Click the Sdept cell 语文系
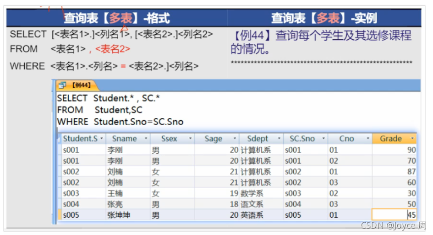 [261, 204]
